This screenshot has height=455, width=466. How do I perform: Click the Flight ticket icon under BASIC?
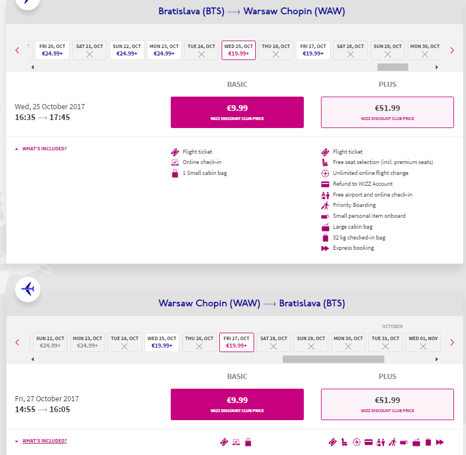[x=175, y=152]
